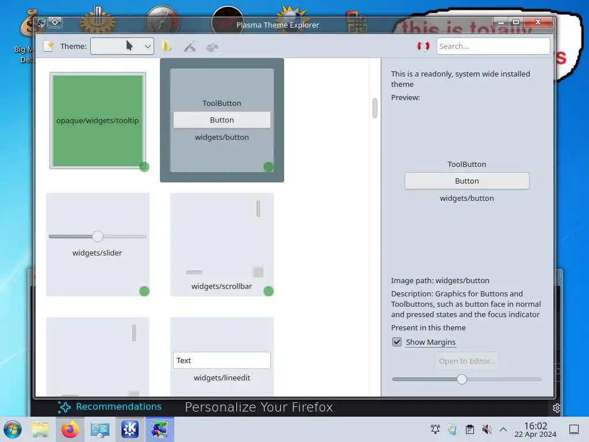Click the Open In Editor button
589x442 pixels.
click(467, 361)
